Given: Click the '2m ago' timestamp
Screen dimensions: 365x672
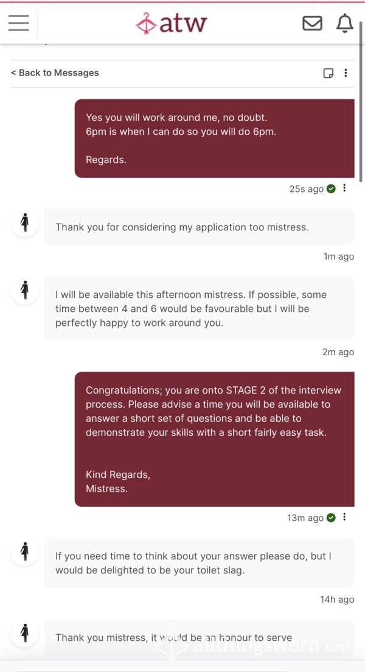Looking at the screenshot, I should click(338, 352).
